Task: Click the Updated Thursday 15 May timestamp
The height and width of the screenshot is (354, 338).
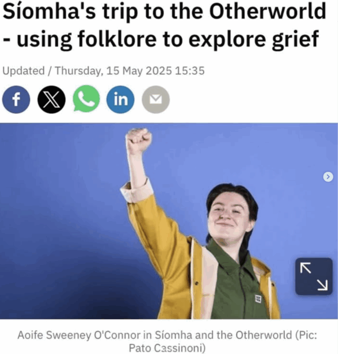Action: (104, 71)
